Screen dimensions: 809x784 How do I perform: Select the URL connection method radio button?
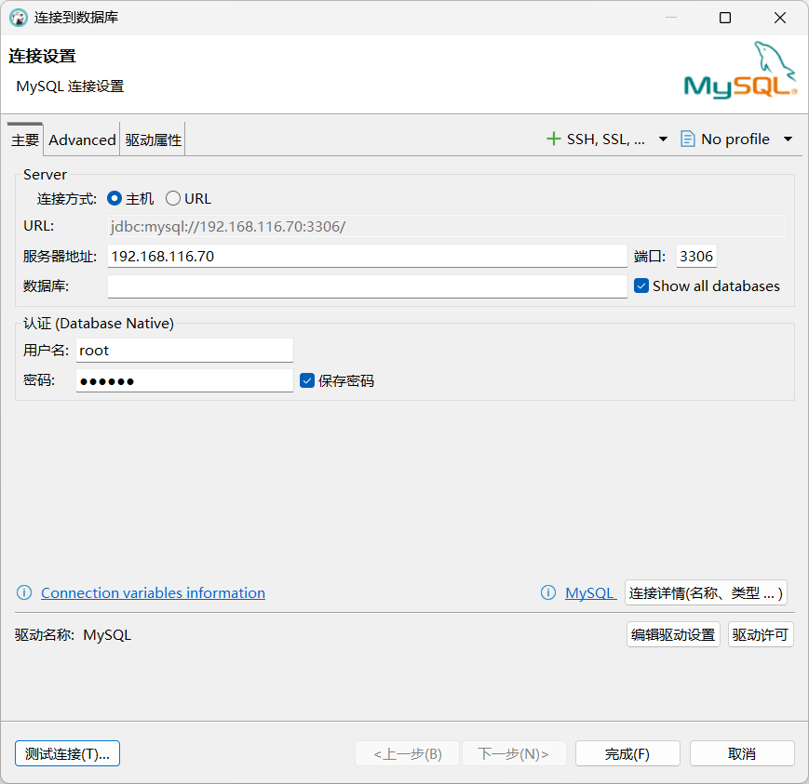coord(173,198)
